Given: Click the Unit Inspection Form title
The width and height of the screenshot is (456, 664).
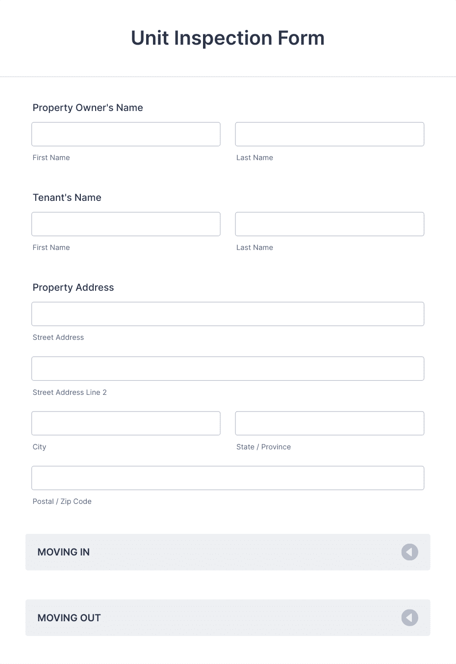Looking at the screenshot, I should tap(228, 38).
